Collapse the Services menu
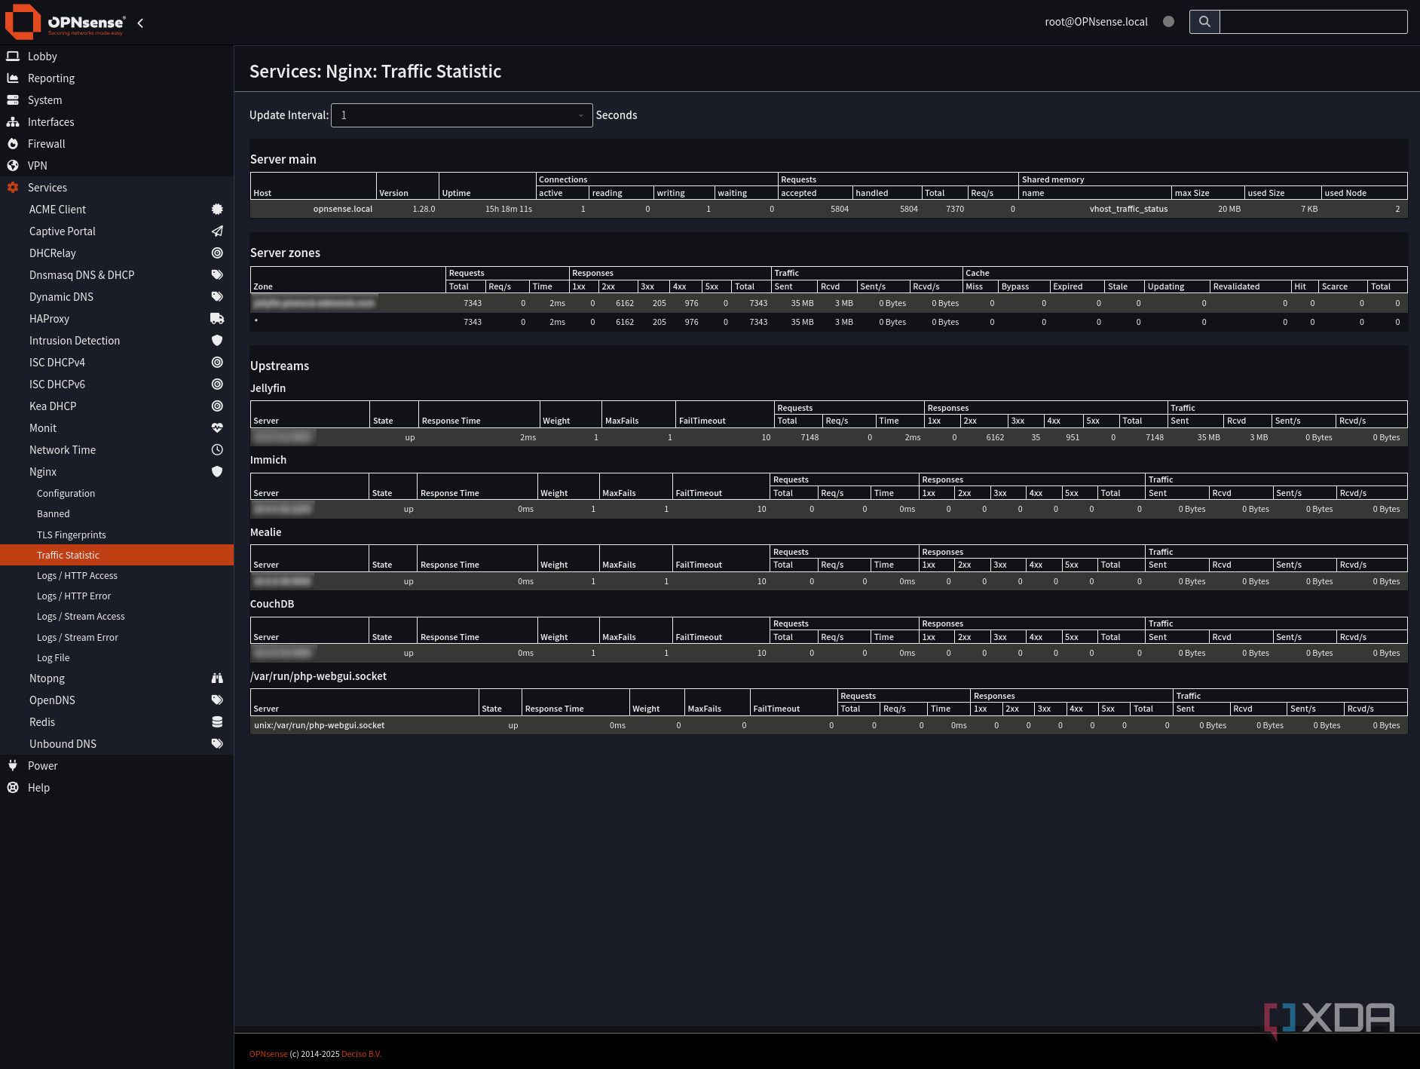The width and height of the screenshot is (1420, 1069). [x=117, y=187]
